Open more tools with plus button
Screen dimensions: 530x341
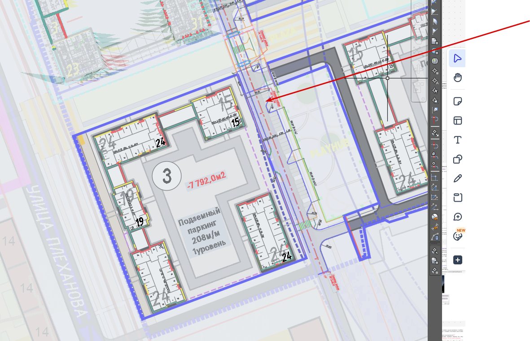(x=457, y=260)
